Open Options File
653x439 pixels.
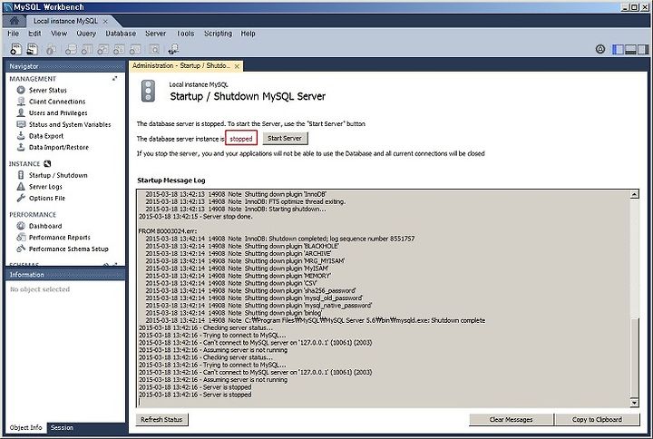pos(46,199)
